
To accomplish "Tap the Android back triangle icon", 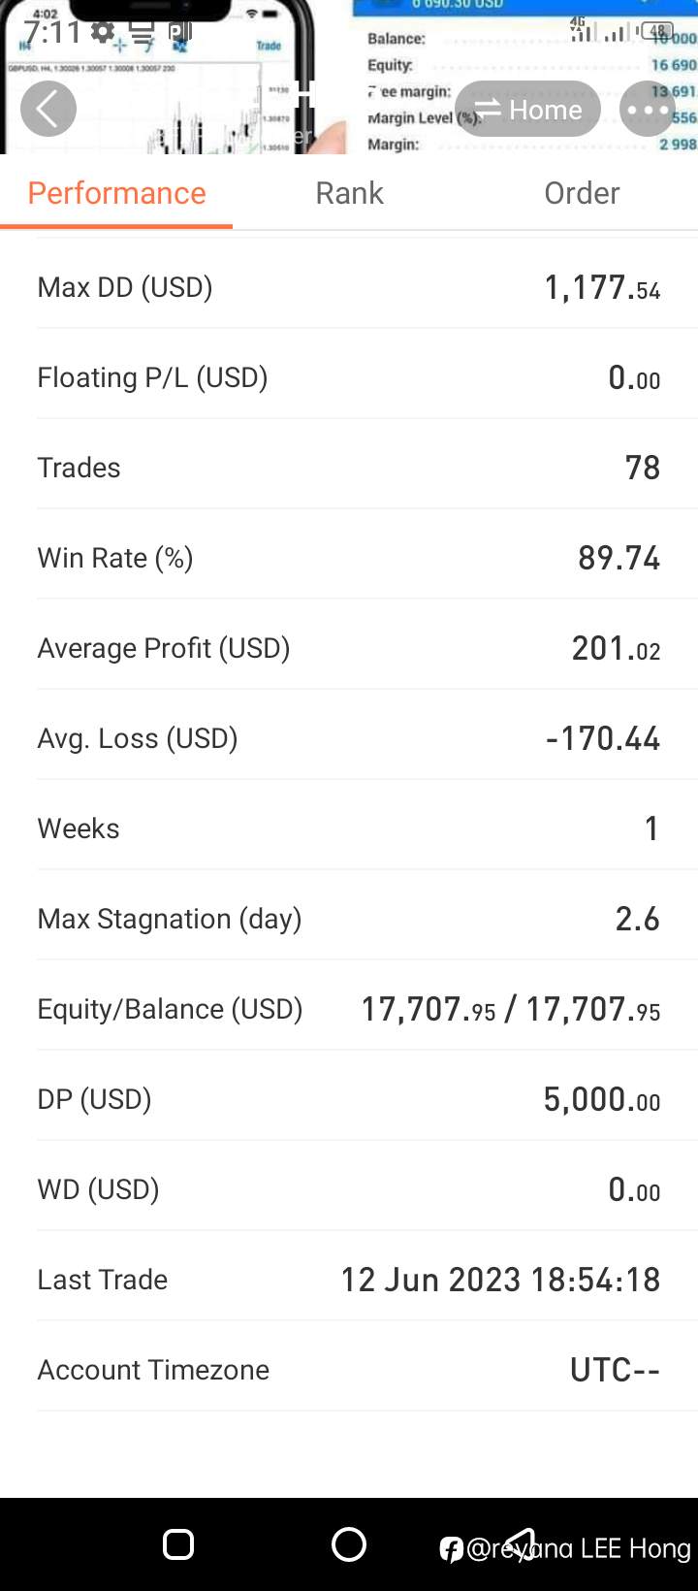I will tap(520, 1544).
